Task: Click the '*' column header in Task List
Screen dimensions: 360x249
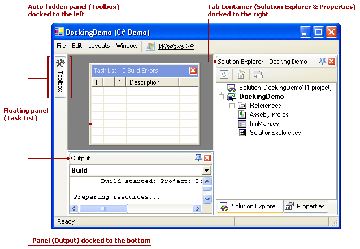Action: (120, 82)
